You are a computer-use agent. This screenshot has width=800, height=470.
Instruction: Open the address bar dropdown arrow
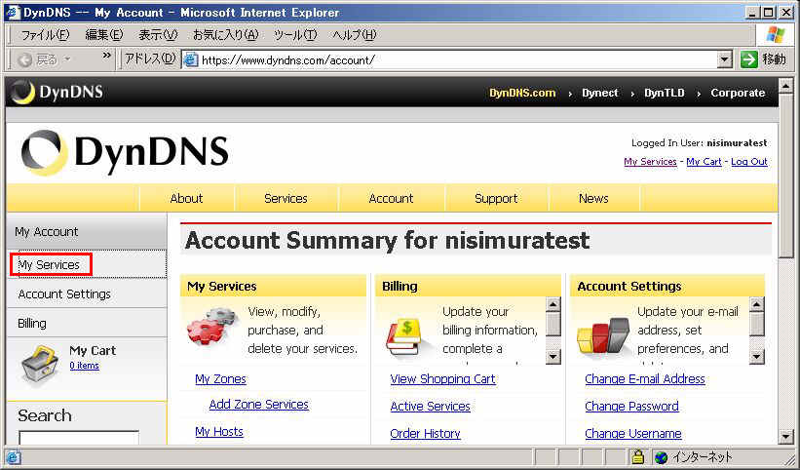coord(725,59)
